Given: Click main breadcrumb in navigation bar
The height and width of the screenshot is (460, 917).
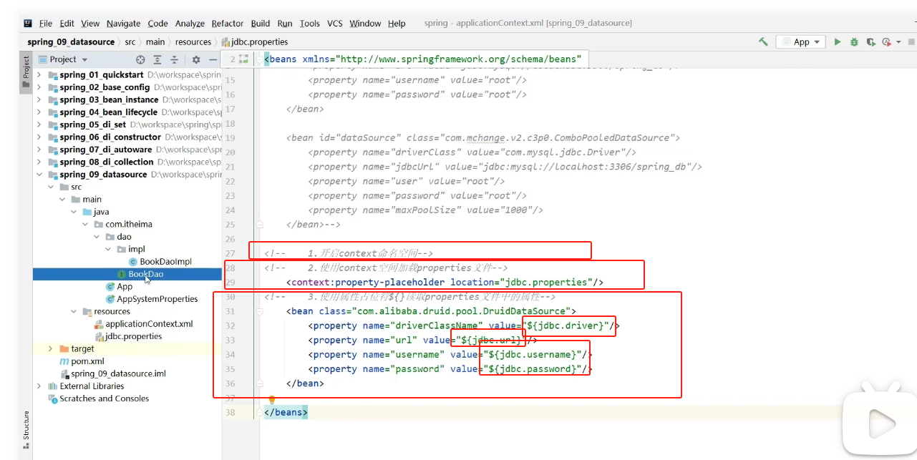Looking at the screenshot, I should tap(155, 41).
